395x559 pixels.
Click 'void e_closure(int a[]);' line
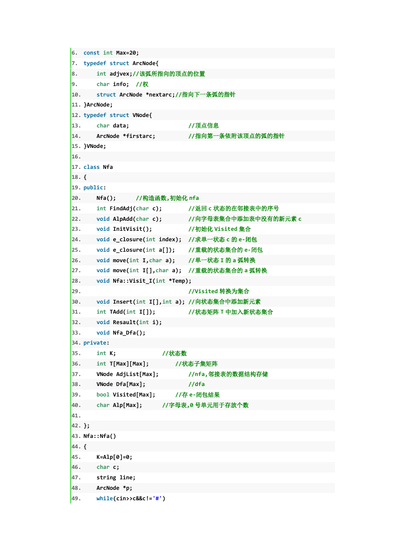click(136, 250)
